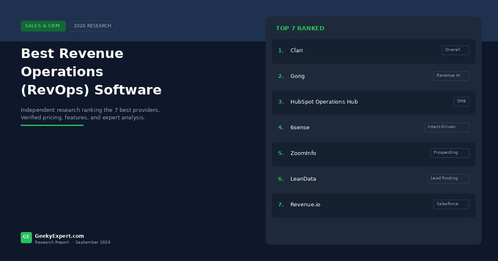Click the Lead Routing tag beside LeanData
This screenshot has height=261, width=498.
tap(448, 179)
